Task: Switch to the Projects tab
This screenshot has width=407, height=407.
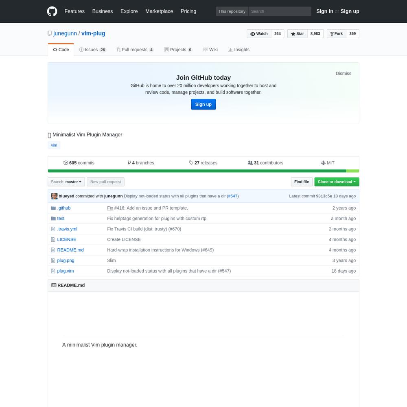Action: coord(178,50)
